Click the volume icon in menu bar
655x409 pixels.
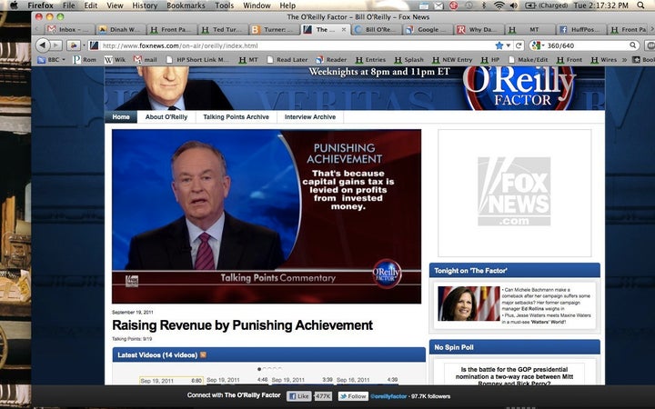point(513,5)
